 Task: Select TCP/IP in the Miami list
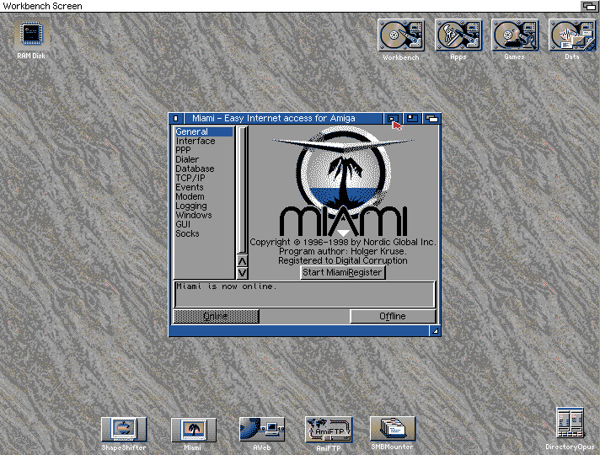point(204,178)
